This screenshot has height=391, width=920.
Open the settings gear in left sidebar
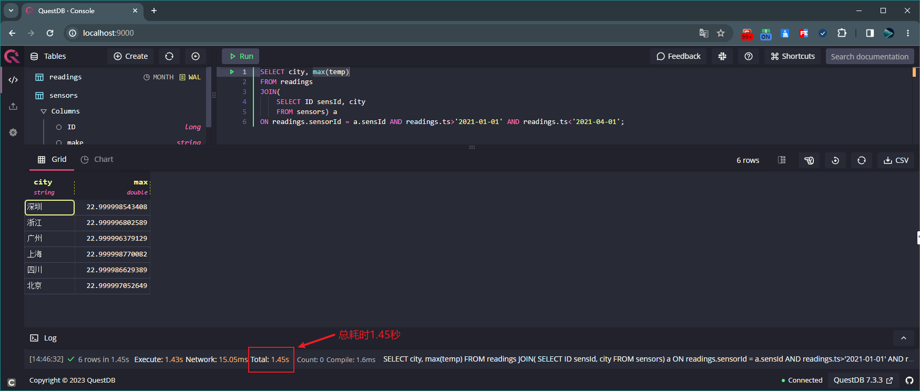point(13,132)
